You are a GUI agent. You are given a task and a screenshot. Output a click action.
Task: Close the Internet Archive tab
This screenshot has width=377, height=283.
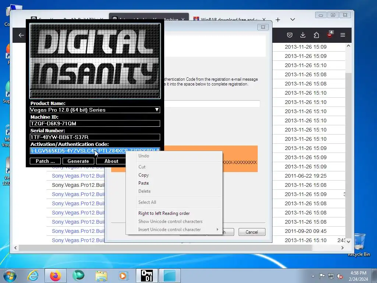(183, 20)
